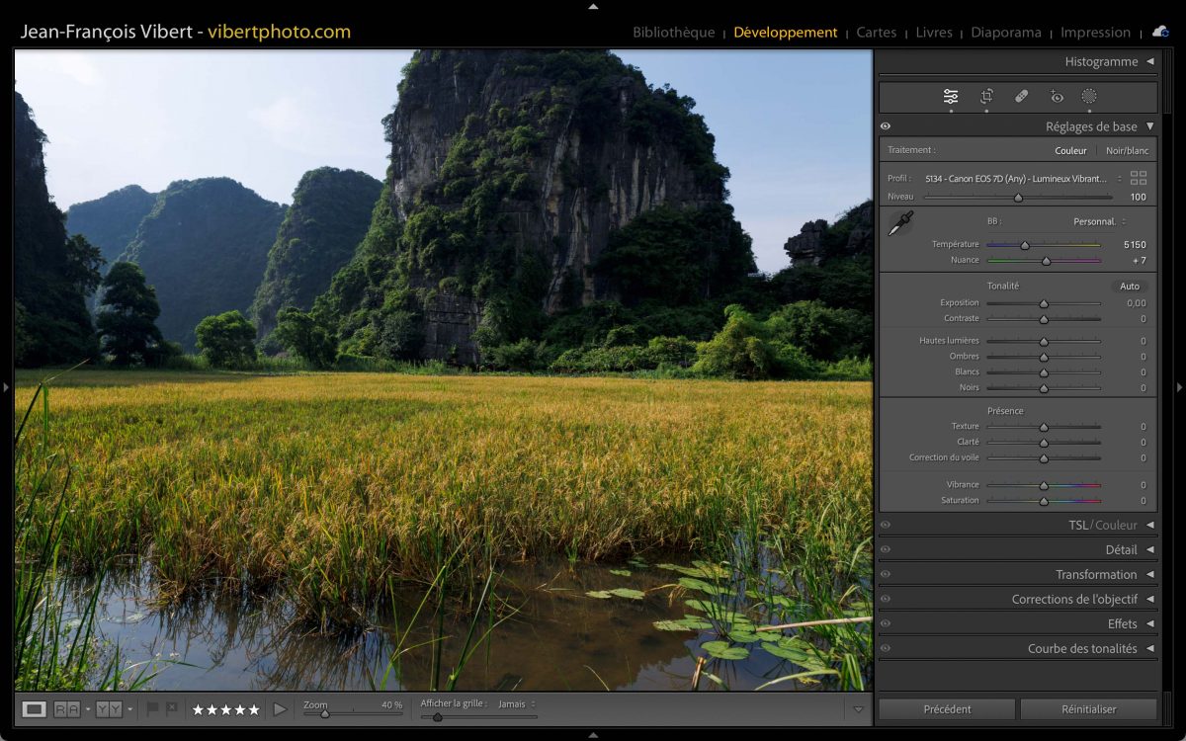Image resolution: width=1186 pixels, height=741 pixels.
Task: Select the Crop and rotate tool
Action: coord(986,96)
